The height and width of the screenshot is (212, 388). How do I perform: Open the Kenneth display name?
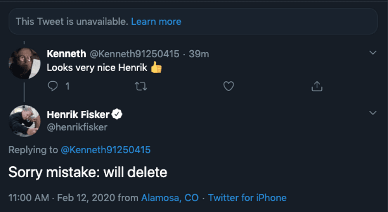click(66, 54)
